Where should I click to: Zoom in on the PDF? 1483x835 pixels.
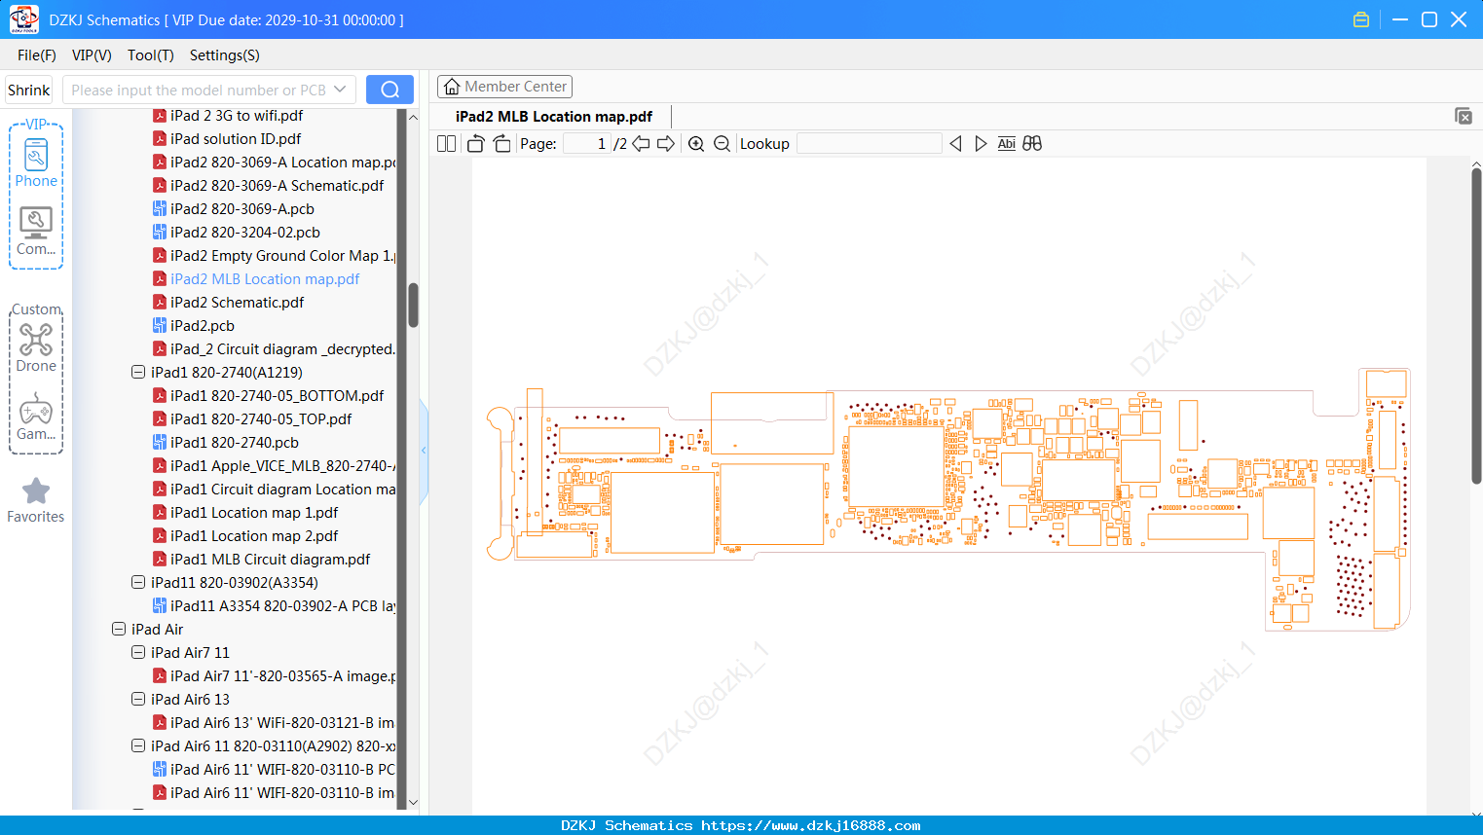[x=696, y=144]
